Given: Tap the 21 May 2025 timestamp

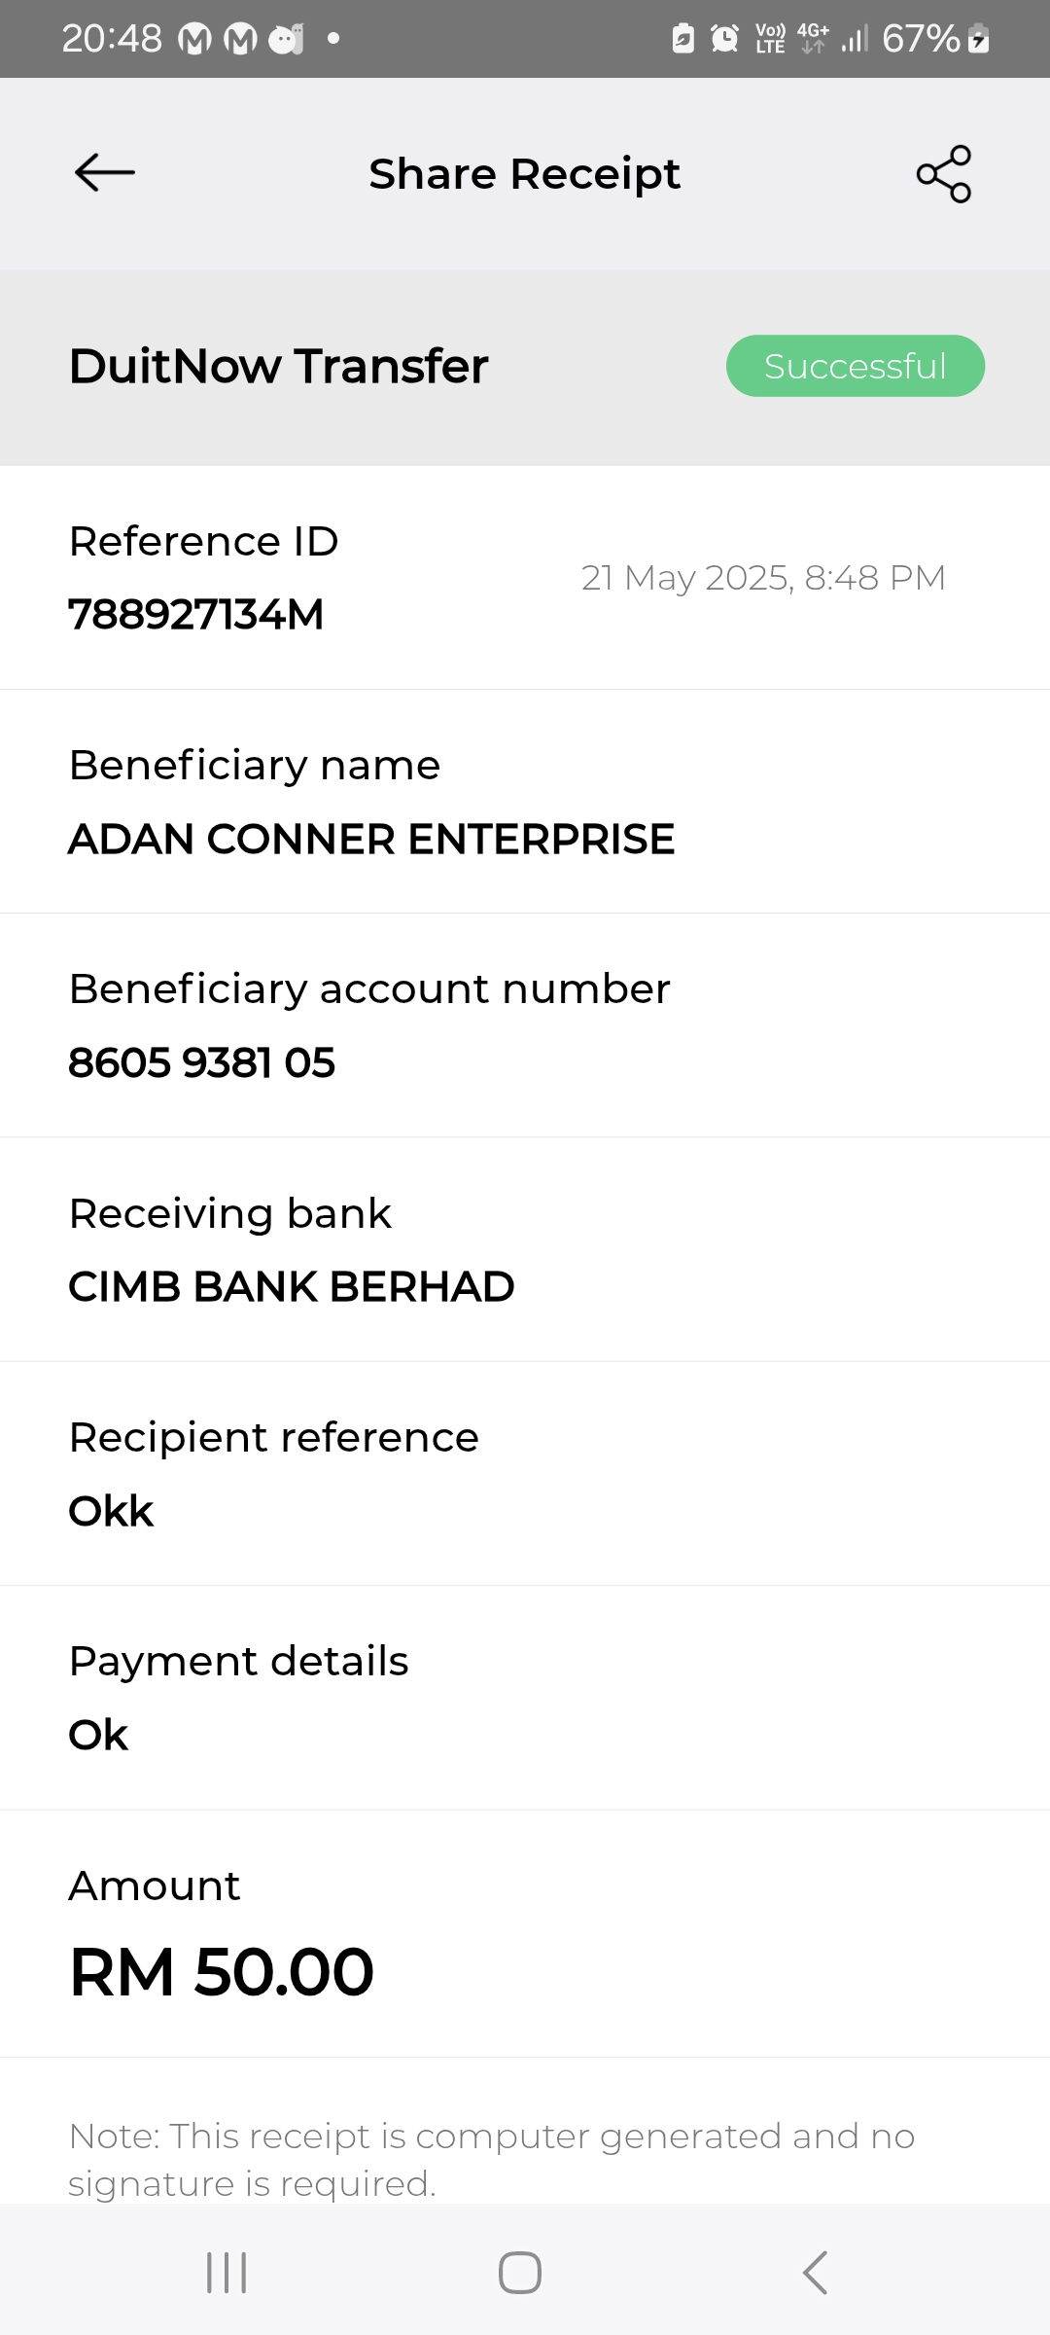Looking at the screenshot, I should [763, 578].
